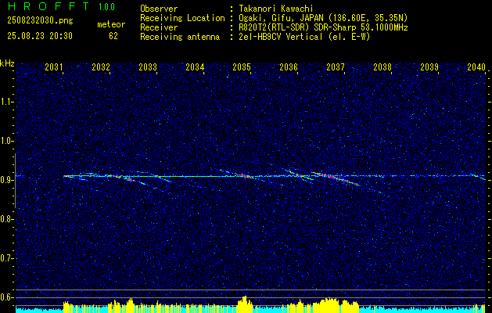Image resolution: width=492 pixels, height=313 pixels.
Task: Click the 2040 time marker
Action: pyautogui.click(x=476, y=67)
